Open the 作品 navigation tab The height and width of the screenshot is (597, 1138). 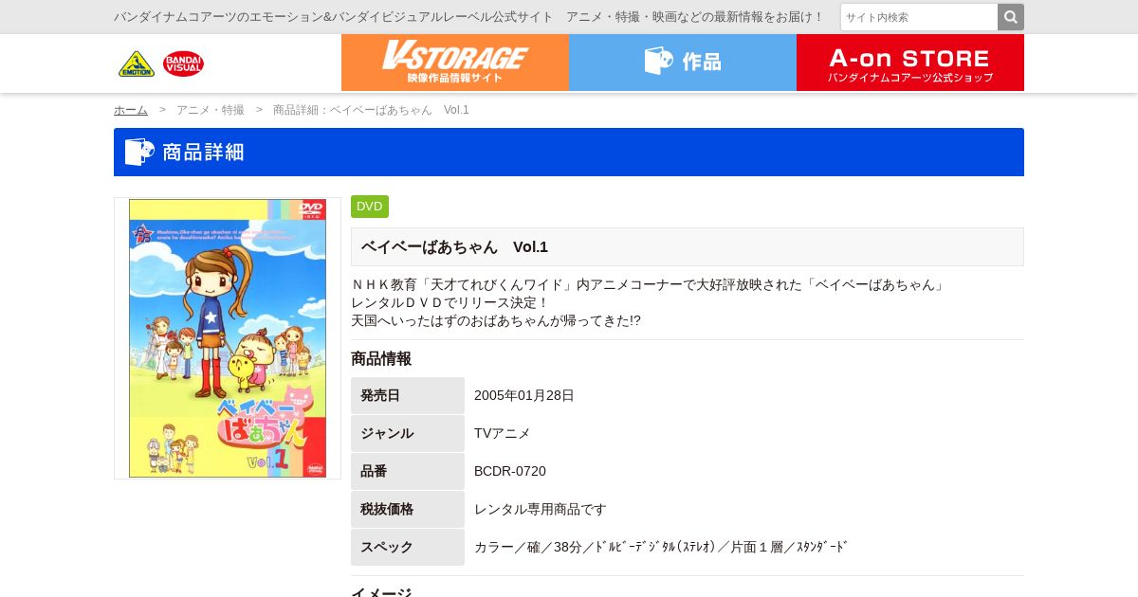[683, 63]
